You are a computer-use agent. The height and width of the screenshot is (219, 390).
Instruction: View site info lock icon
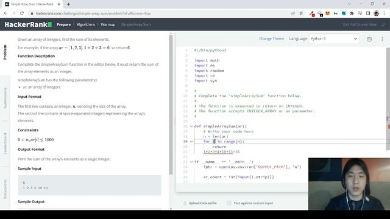[x=32, y=13]
